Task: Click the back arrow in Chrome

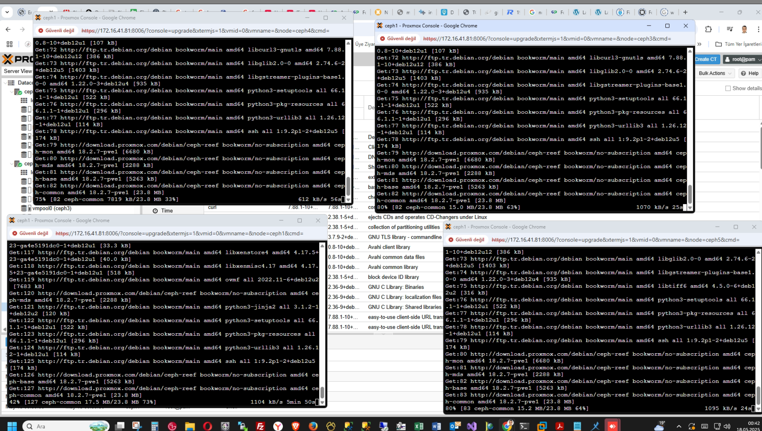Action: coord(8,29)
